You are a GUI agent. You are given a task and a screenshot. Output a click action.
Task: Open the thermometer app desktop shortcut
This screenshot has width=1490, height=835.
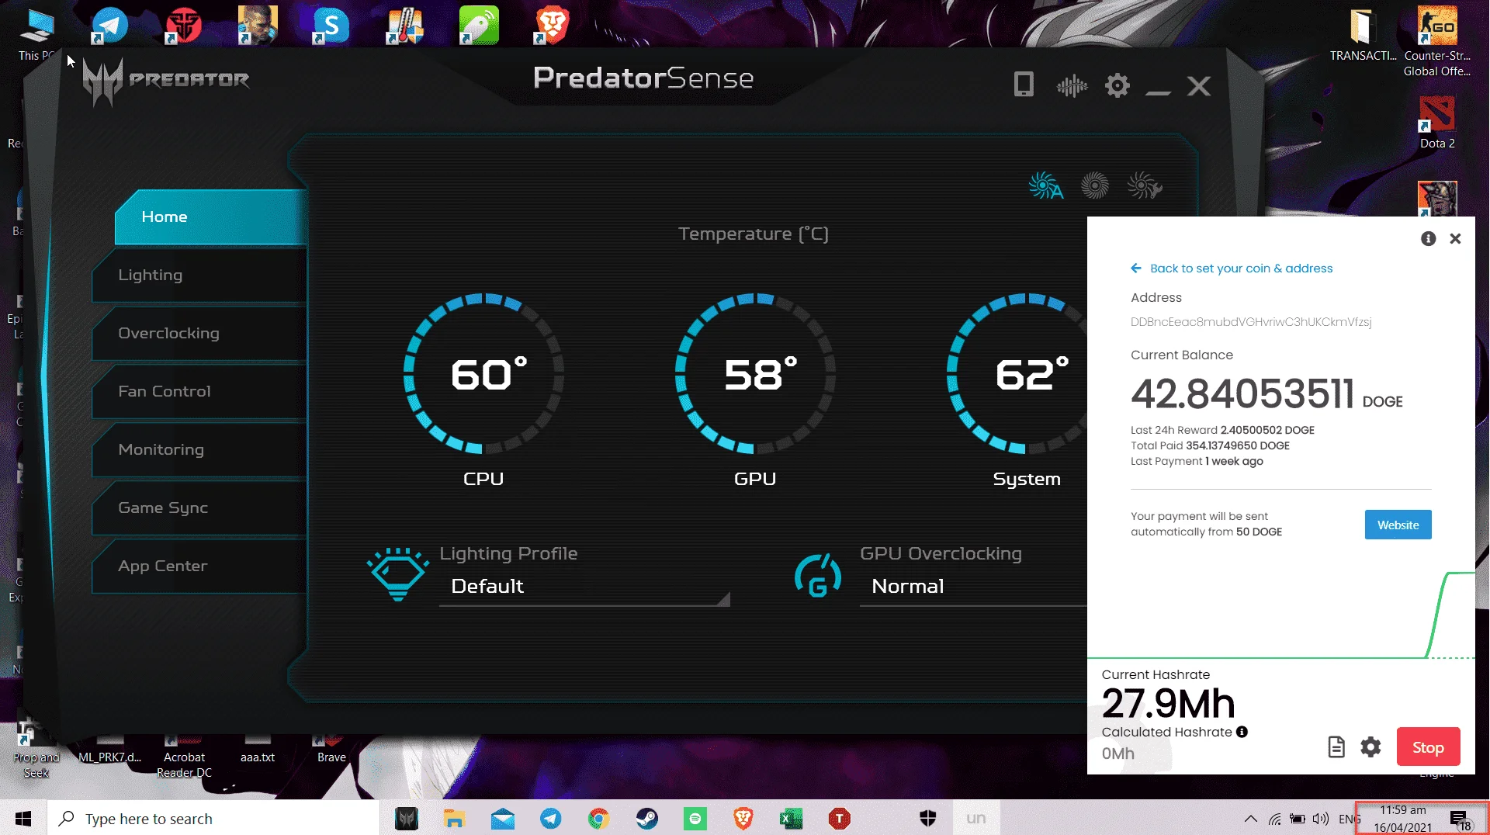405,25
